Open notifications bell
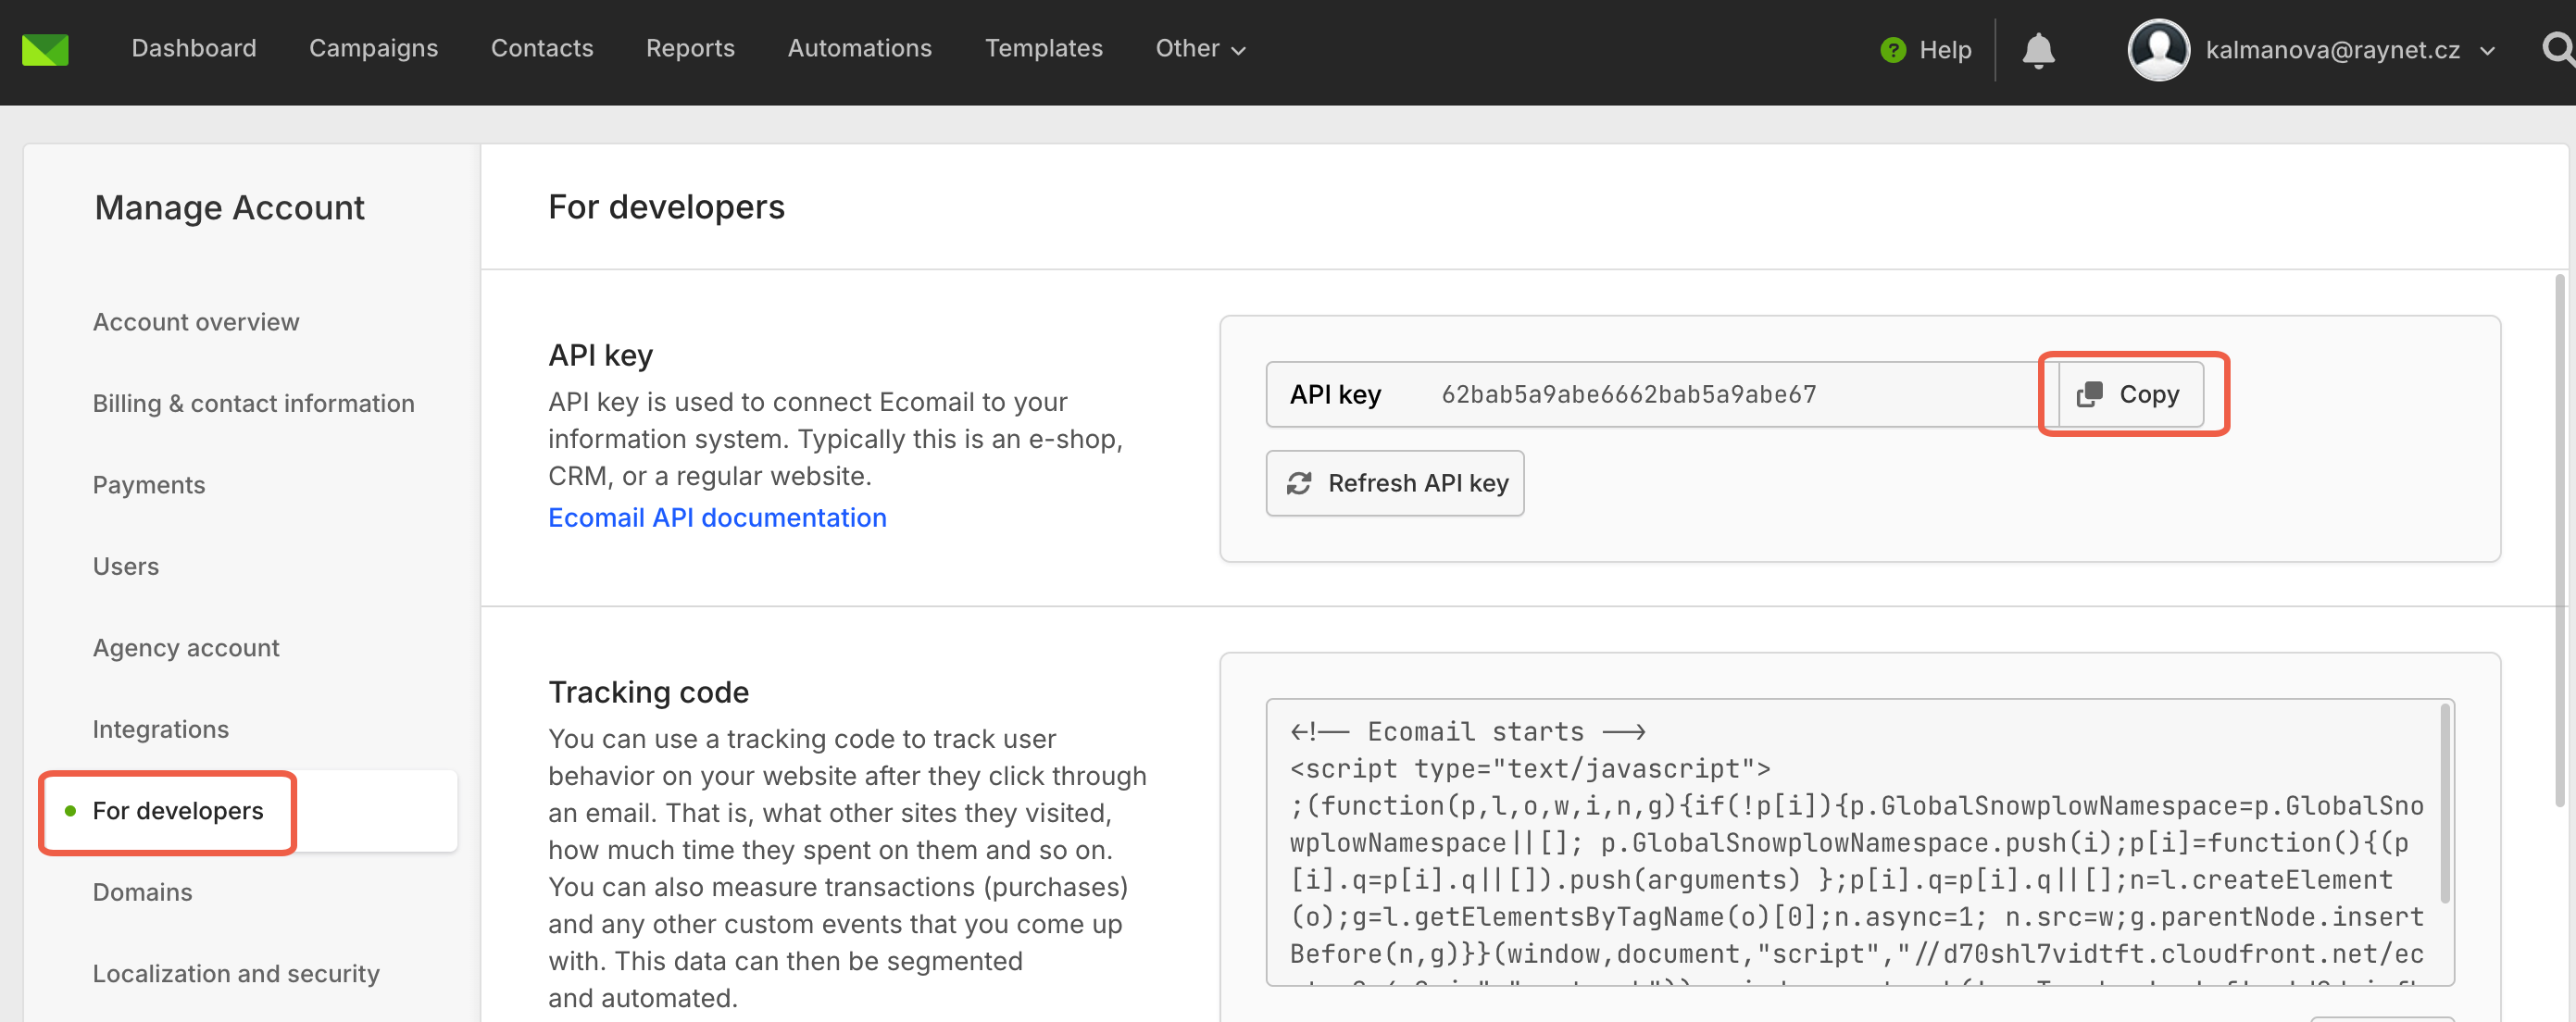This screenshot has width=2576, height=1022. pos(2038,50)
